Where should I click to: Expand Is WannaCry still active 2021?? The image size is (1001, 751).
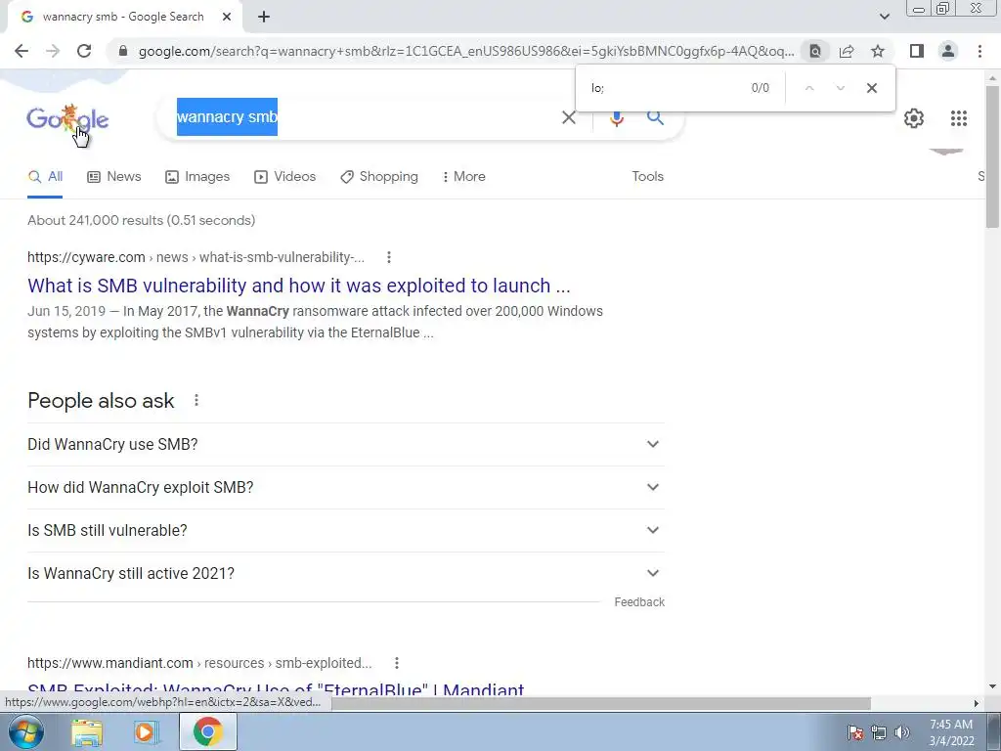coord(346,573)
